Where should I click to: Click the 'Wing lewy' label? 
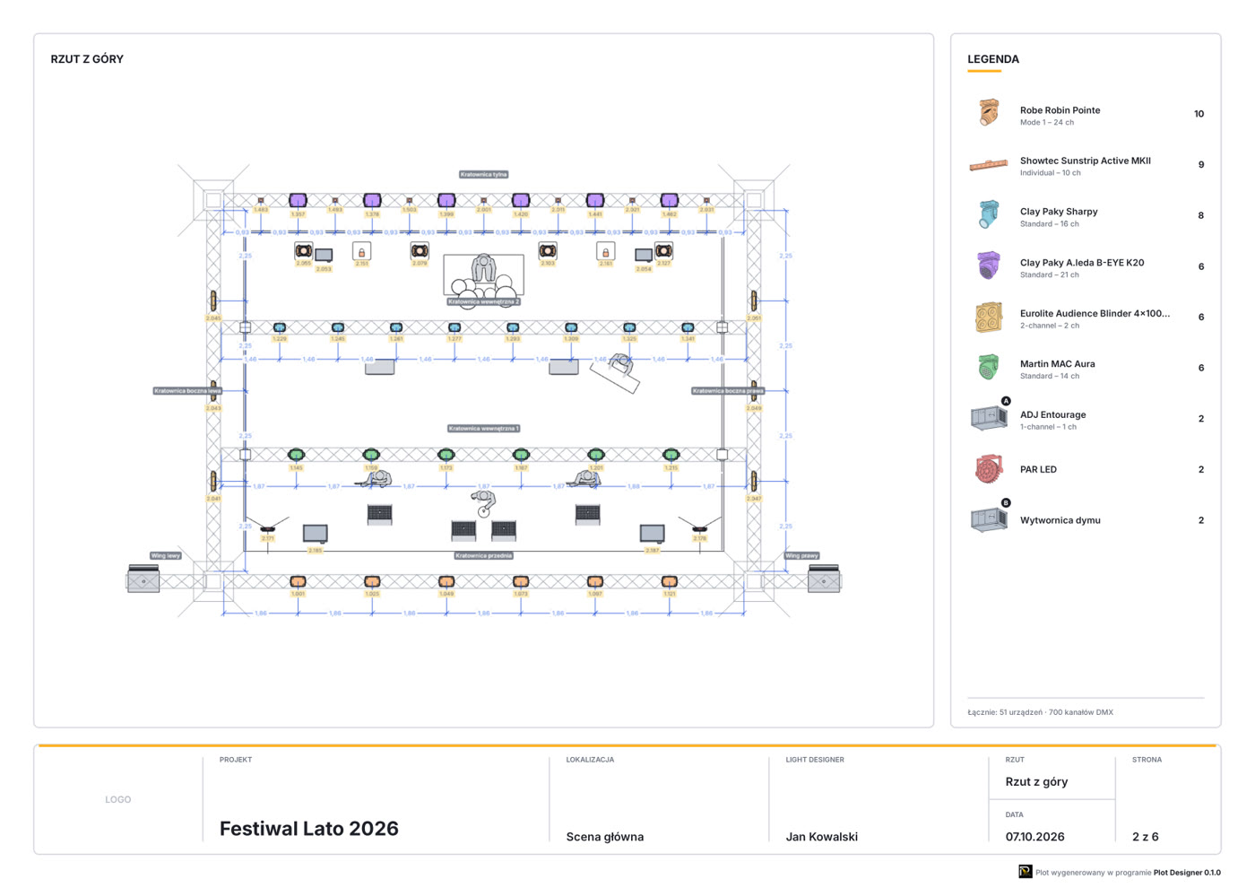click(166, 555)
